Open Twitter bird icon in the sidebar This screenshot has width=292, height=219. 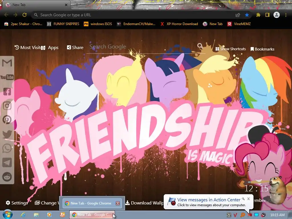(7, 134)
